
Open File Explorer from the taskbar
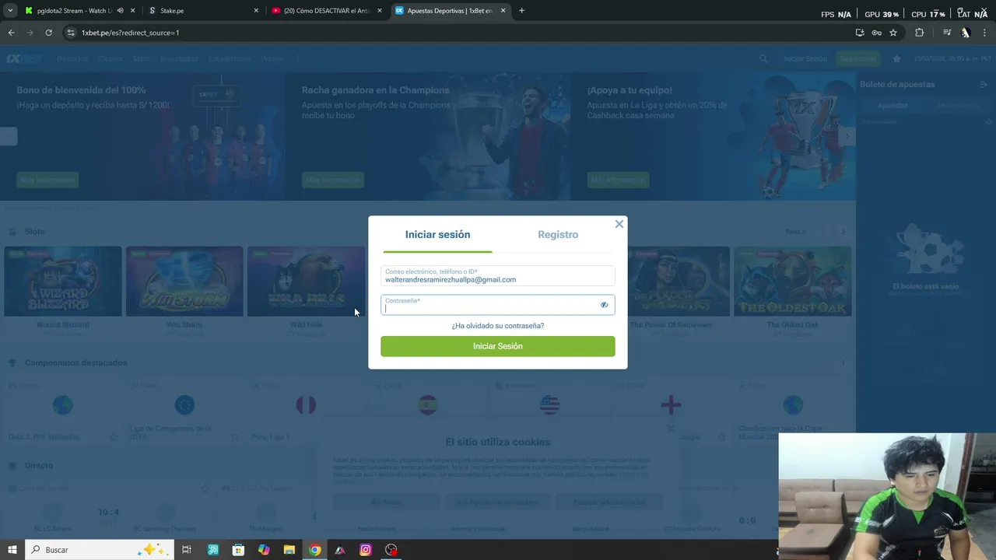tap(289, 550)
